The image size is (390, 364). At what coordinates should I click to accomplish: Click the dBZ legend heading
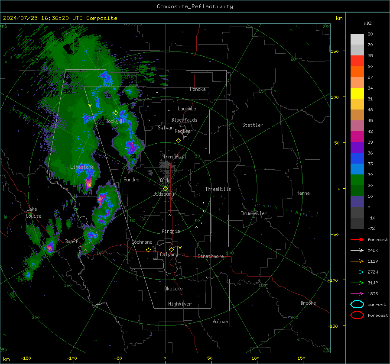coord(367,23)
